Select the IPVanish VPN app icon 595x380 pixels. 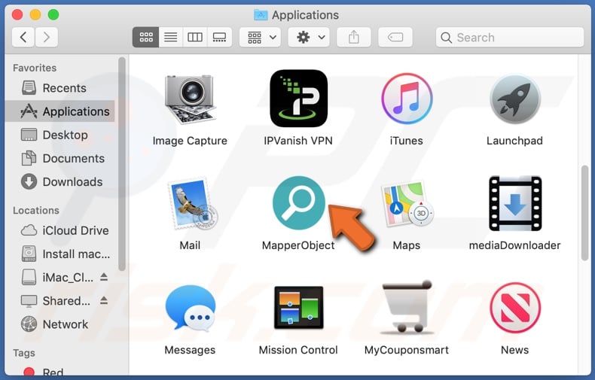point(299,99)
